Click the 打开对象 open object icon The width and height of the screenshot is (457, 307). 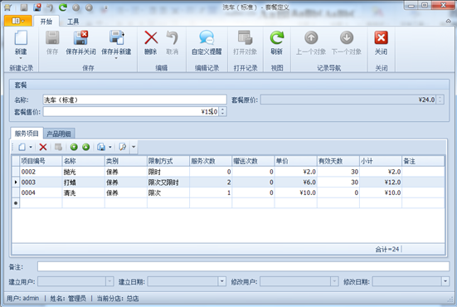(245, 38)
